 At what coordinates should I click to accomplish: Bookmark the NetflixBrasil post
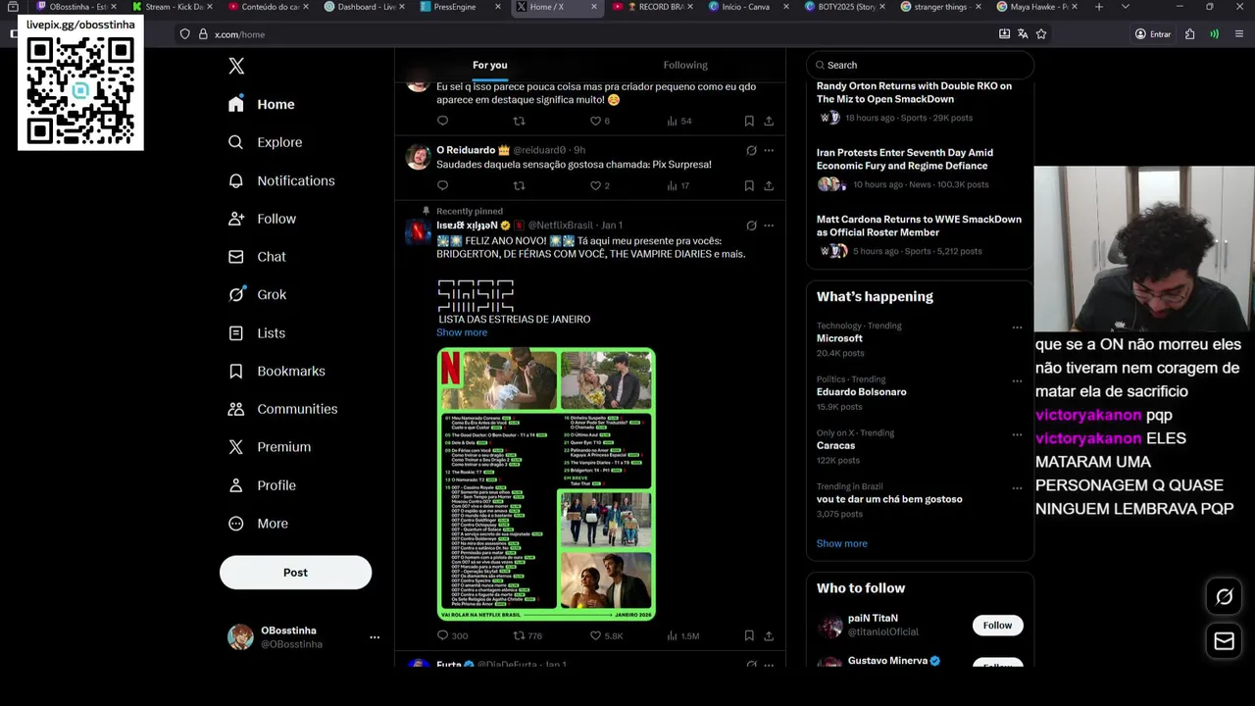coord(749,635)
